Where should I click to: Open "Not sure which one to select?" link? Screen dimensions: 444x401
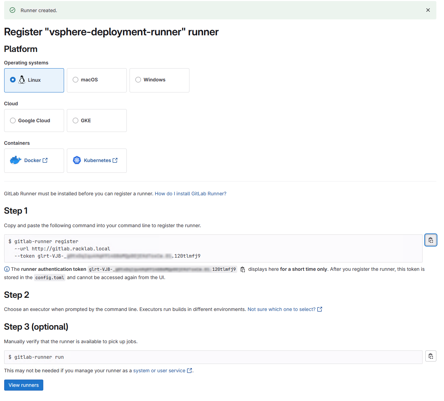[282, 309]
